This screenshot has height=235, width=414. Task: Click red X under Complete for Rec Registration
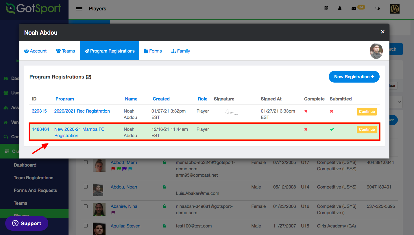(306, 111)
